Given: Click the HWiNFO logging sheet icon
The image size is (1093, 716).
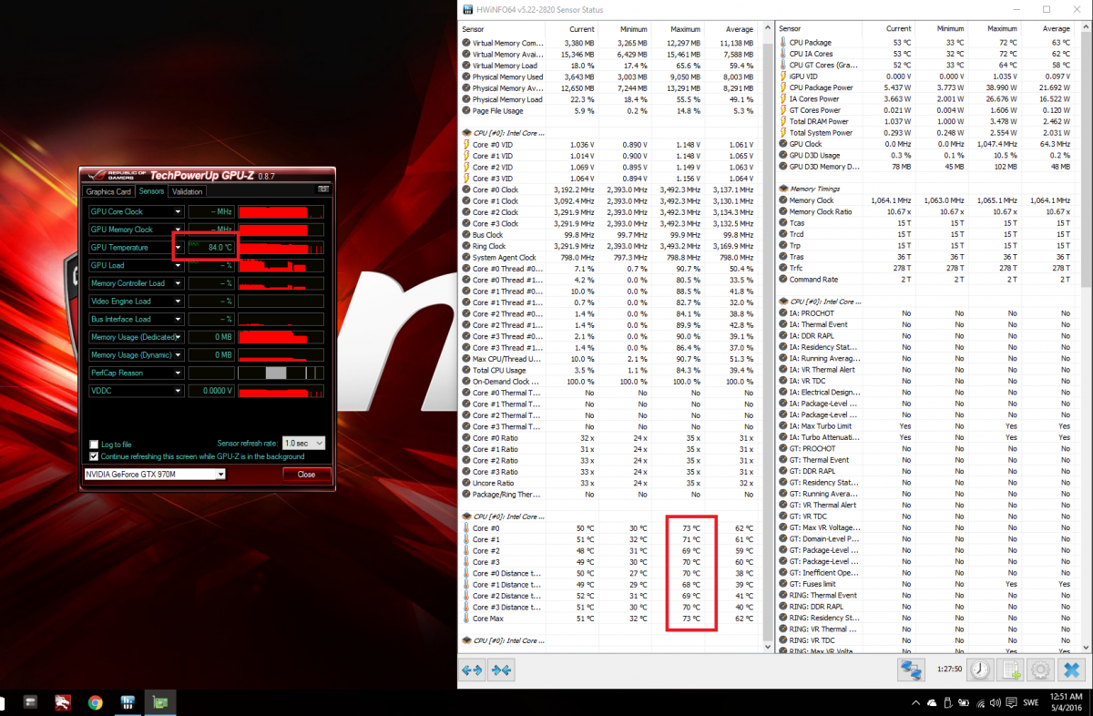Looking at the screenshot, I should [x=1010, y=670].
